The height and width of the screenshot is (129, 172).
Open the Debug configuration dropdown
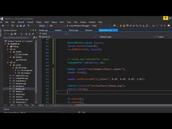click(x=44, y=26)
